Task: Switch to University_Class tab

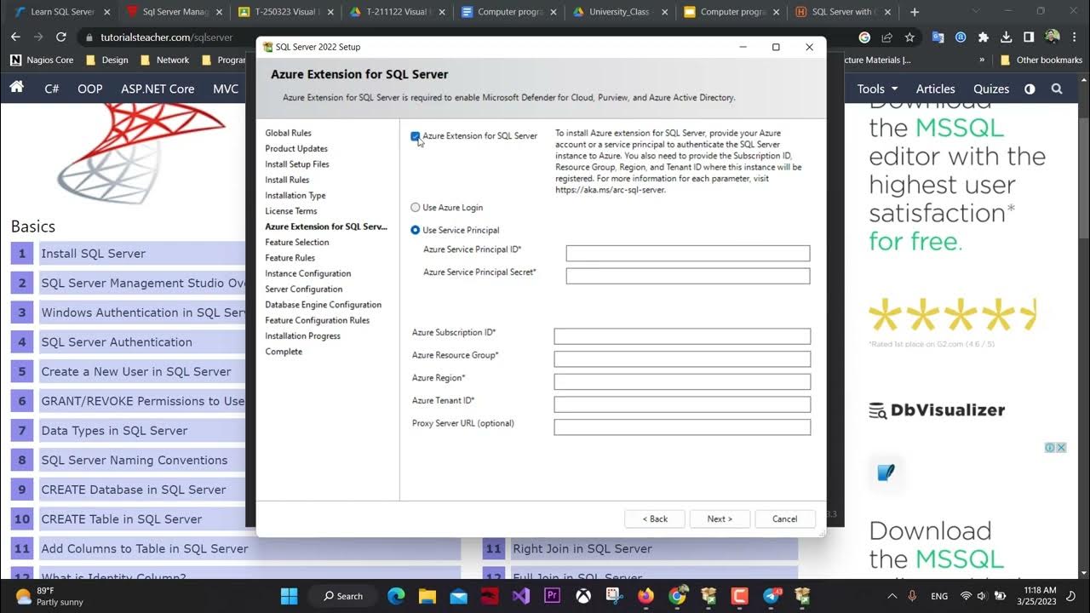Action: [618, 12]
